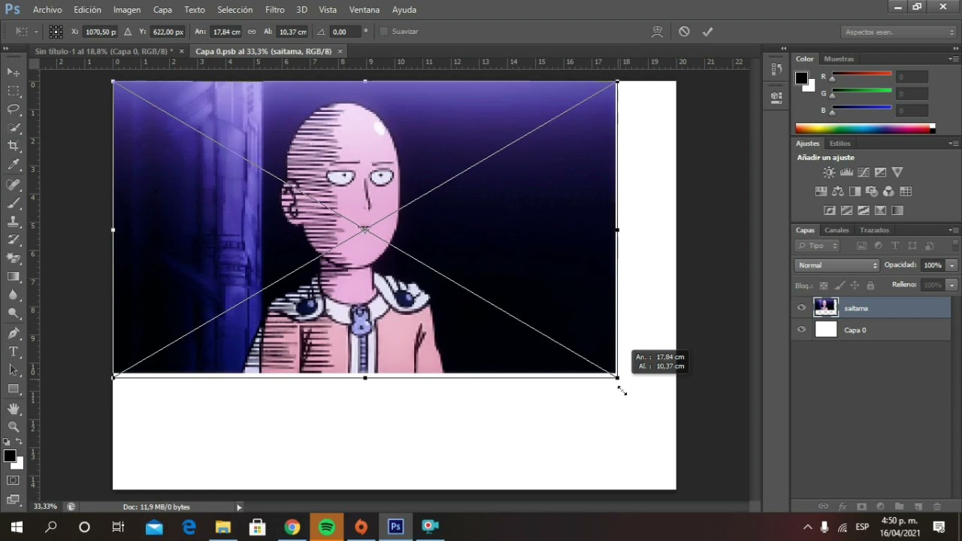
Task: Open the Archivo menu
Action: (47, 10)
